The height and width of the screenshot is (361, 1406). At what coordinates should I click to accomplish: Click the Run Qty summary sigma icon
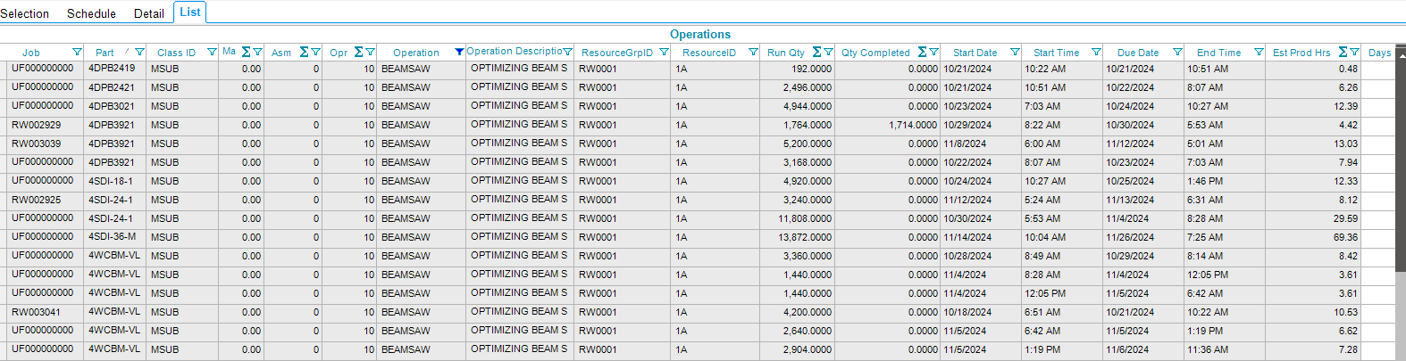pyautogui.click(x=817, y=52)
